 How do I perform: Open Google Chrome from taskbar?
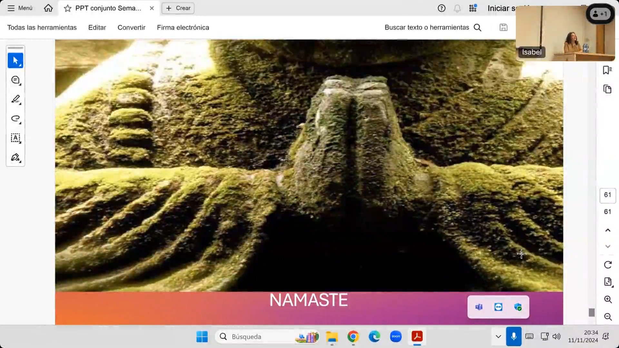pos(353,337)
